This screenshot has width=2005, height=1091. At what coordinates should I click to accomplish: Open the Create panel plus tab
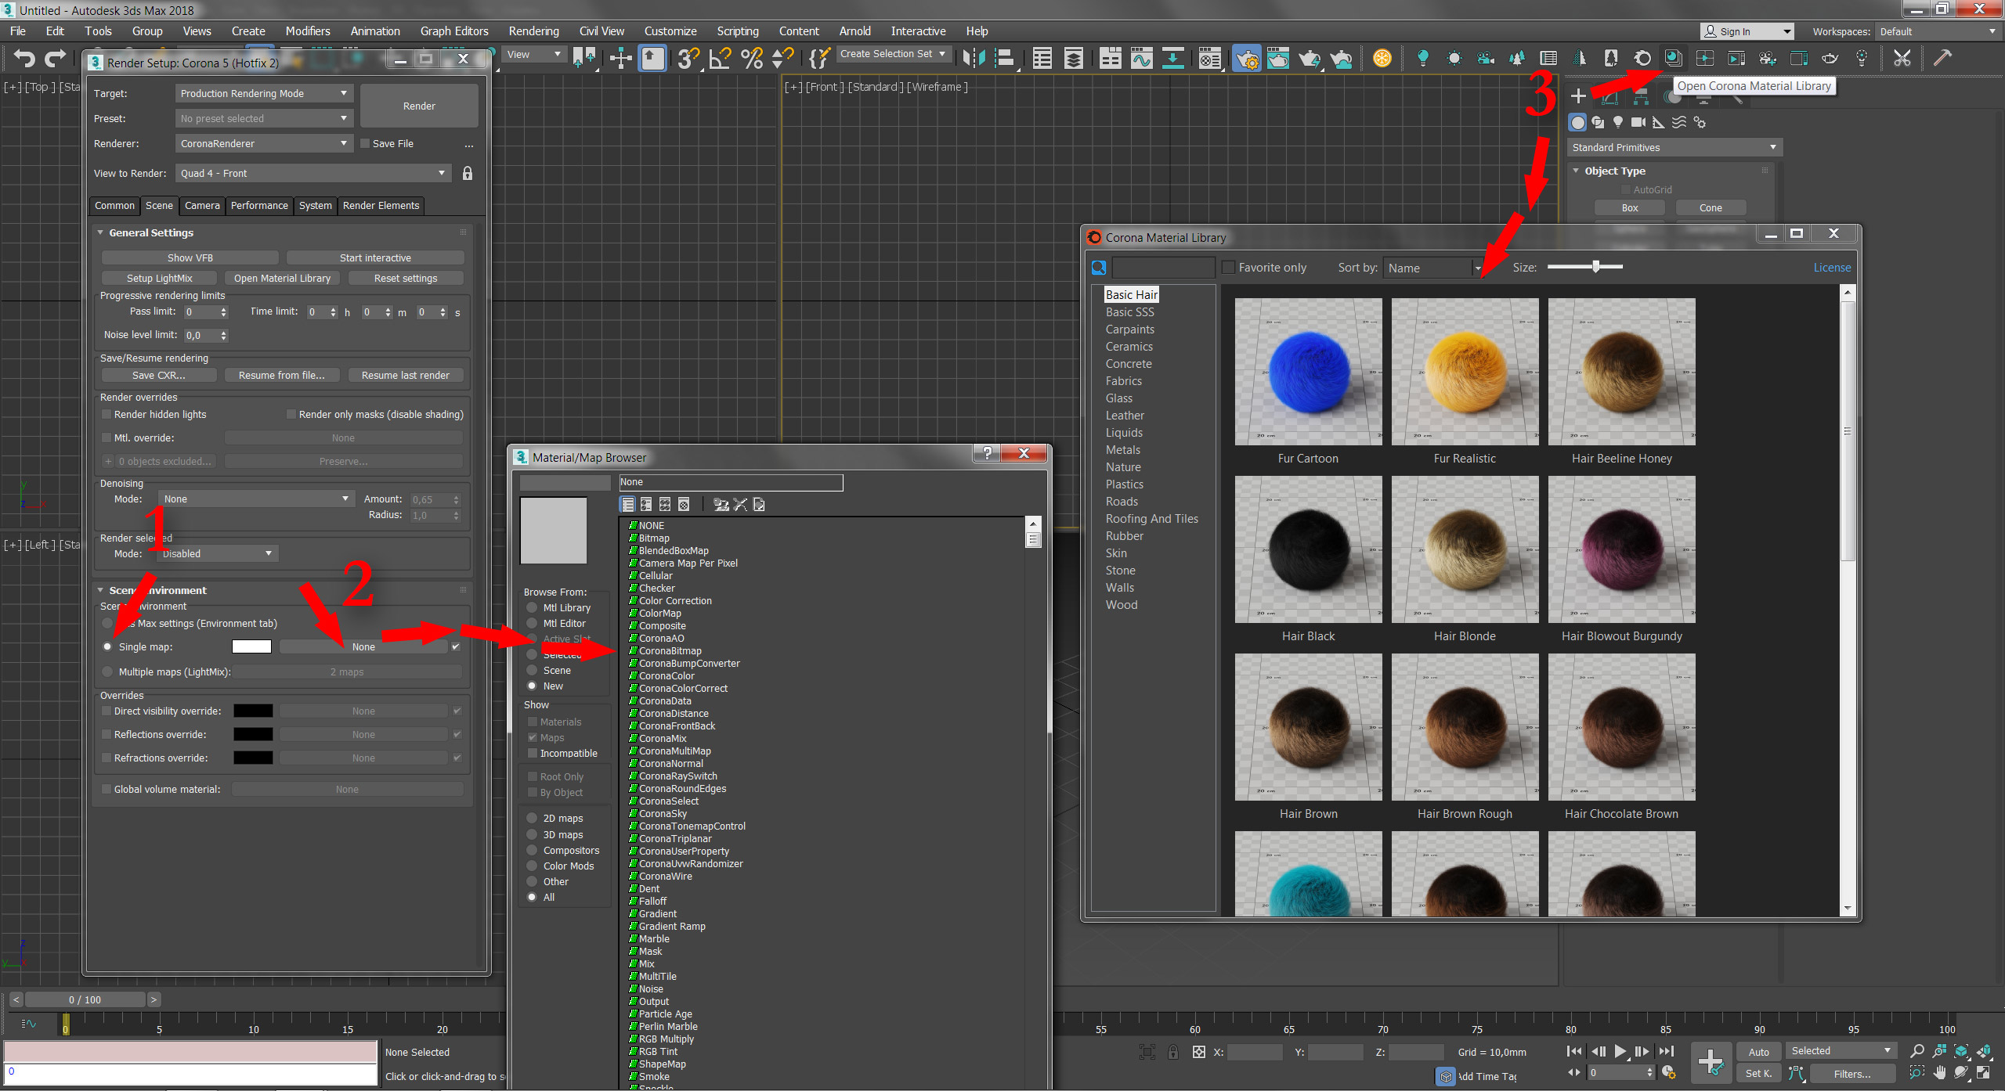pyautogui.click(x=1578, y=96)
